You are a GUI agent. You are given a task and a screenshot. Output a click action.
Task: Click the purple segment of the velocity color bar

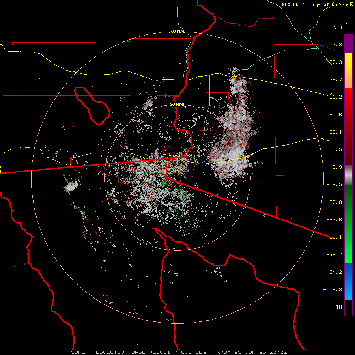pos(348,44)
